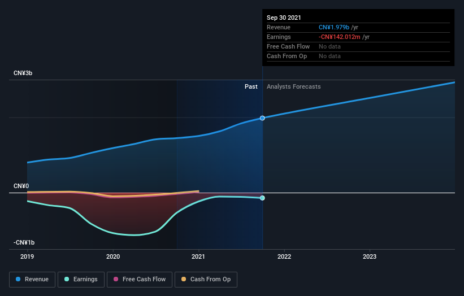The image size is (464, 296).
Task: Click the 2022 x-axis label
Action: (x=284, y=256)
